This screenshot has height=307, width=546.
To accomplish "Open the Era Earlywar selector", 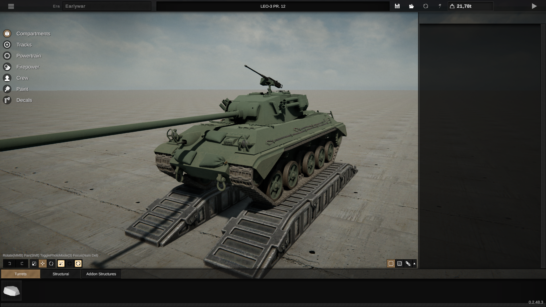I will pyautogui.click(x=107, y=6).
